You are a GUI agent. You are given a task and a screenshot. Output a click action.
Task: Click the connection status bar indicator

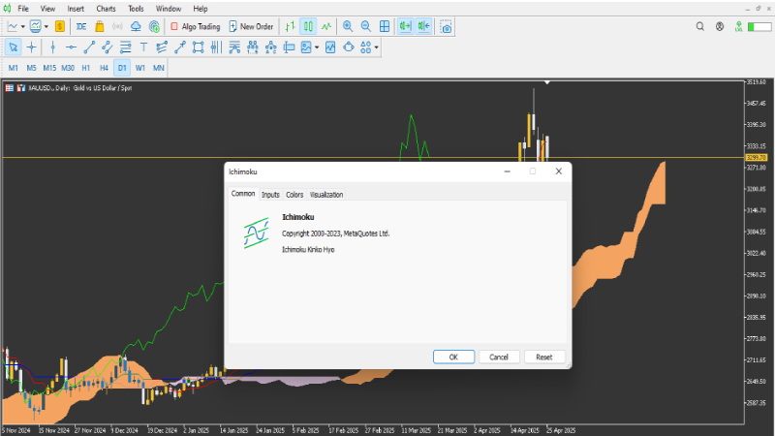click(759, 27)
